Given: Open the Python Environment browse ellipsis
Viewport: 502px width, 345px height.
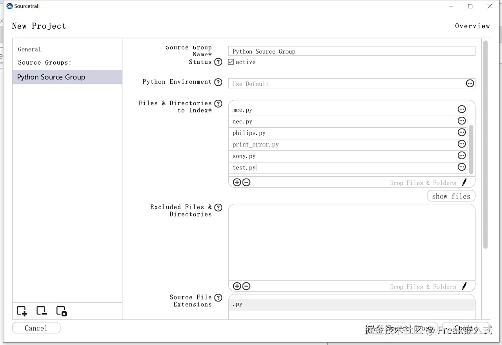Looking at the screenshot, I should 470,83.
